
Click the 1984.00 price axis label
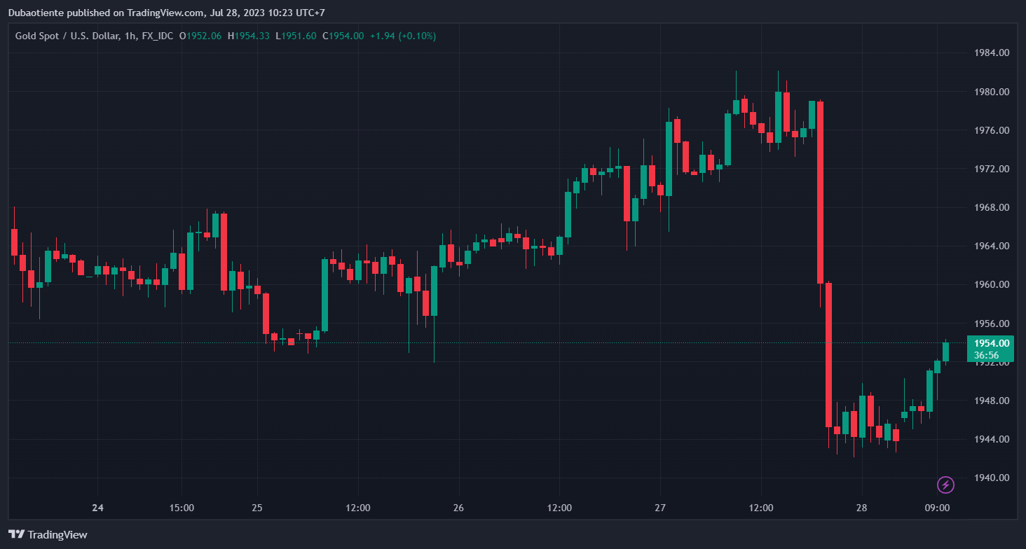pos(992,53)
